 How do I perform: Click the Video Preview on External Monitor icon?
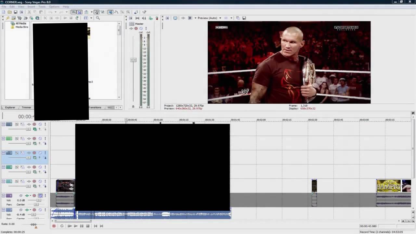pos(175,18)
